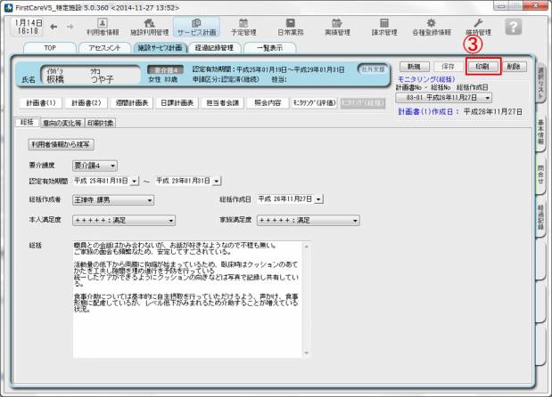The image size is (552, 397).
Task: Open the 選択リスト side tab
Action: point(541,82)
